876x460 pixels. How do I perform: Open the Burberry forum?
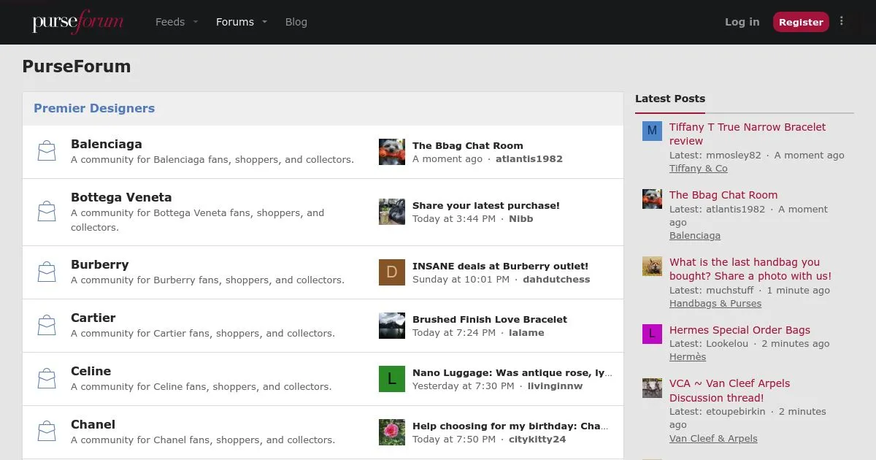click(x=100, y=264)
